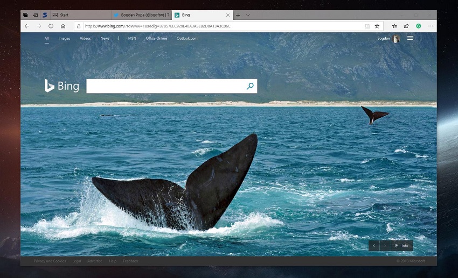The height and width of the screenshot is (278, 458).
Task: Click inside the Bing search box
Action: 164,86
